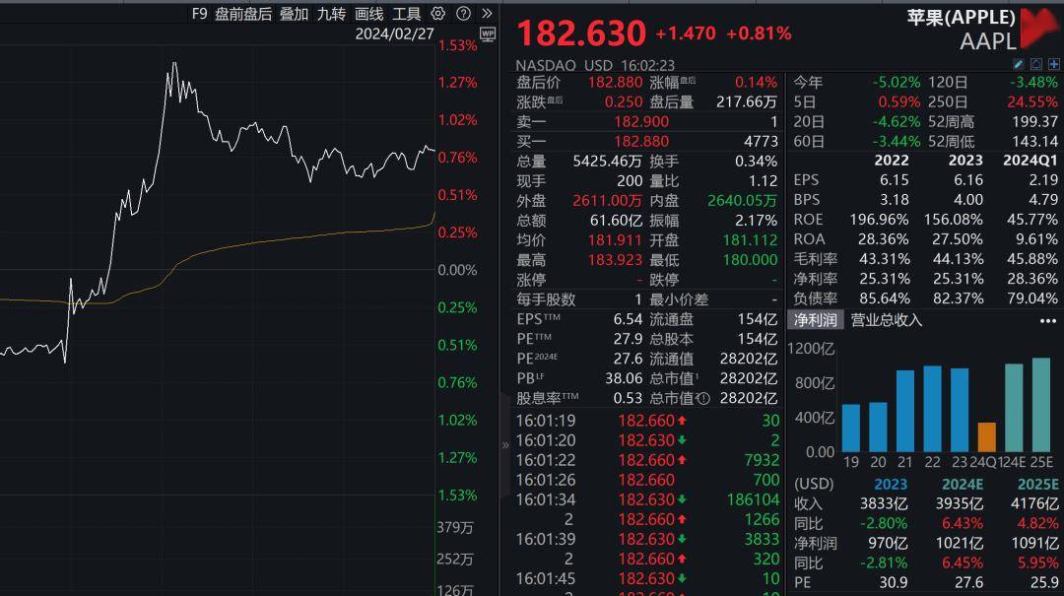Select the 净利润 tab
1064x596 pixels.
[x=817, y=319]
